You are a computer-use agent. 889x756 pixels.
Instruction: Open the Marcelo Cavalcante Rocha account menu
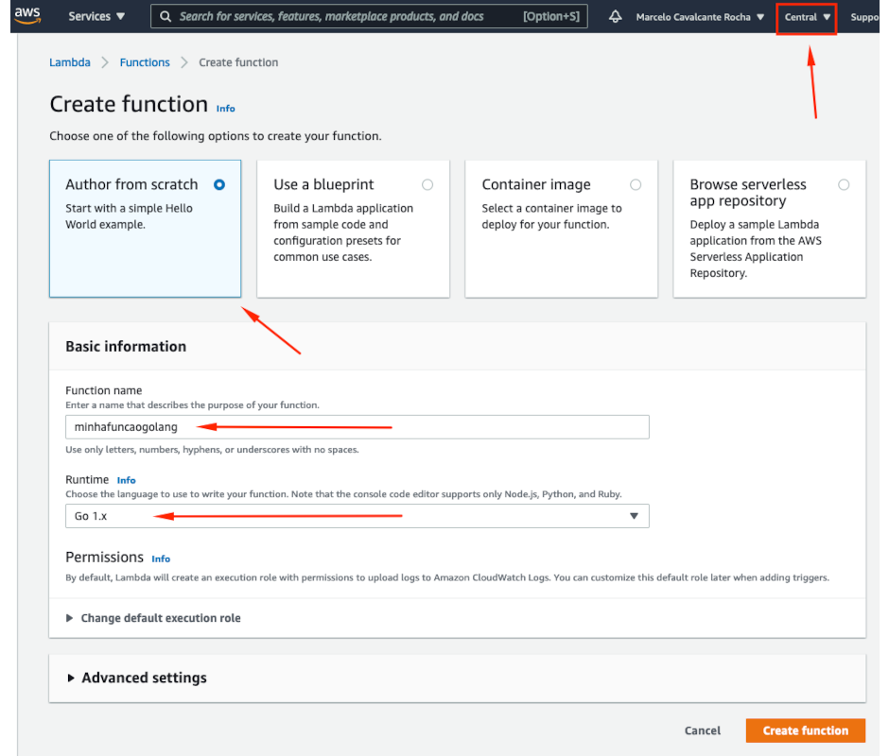click(700, 17)
